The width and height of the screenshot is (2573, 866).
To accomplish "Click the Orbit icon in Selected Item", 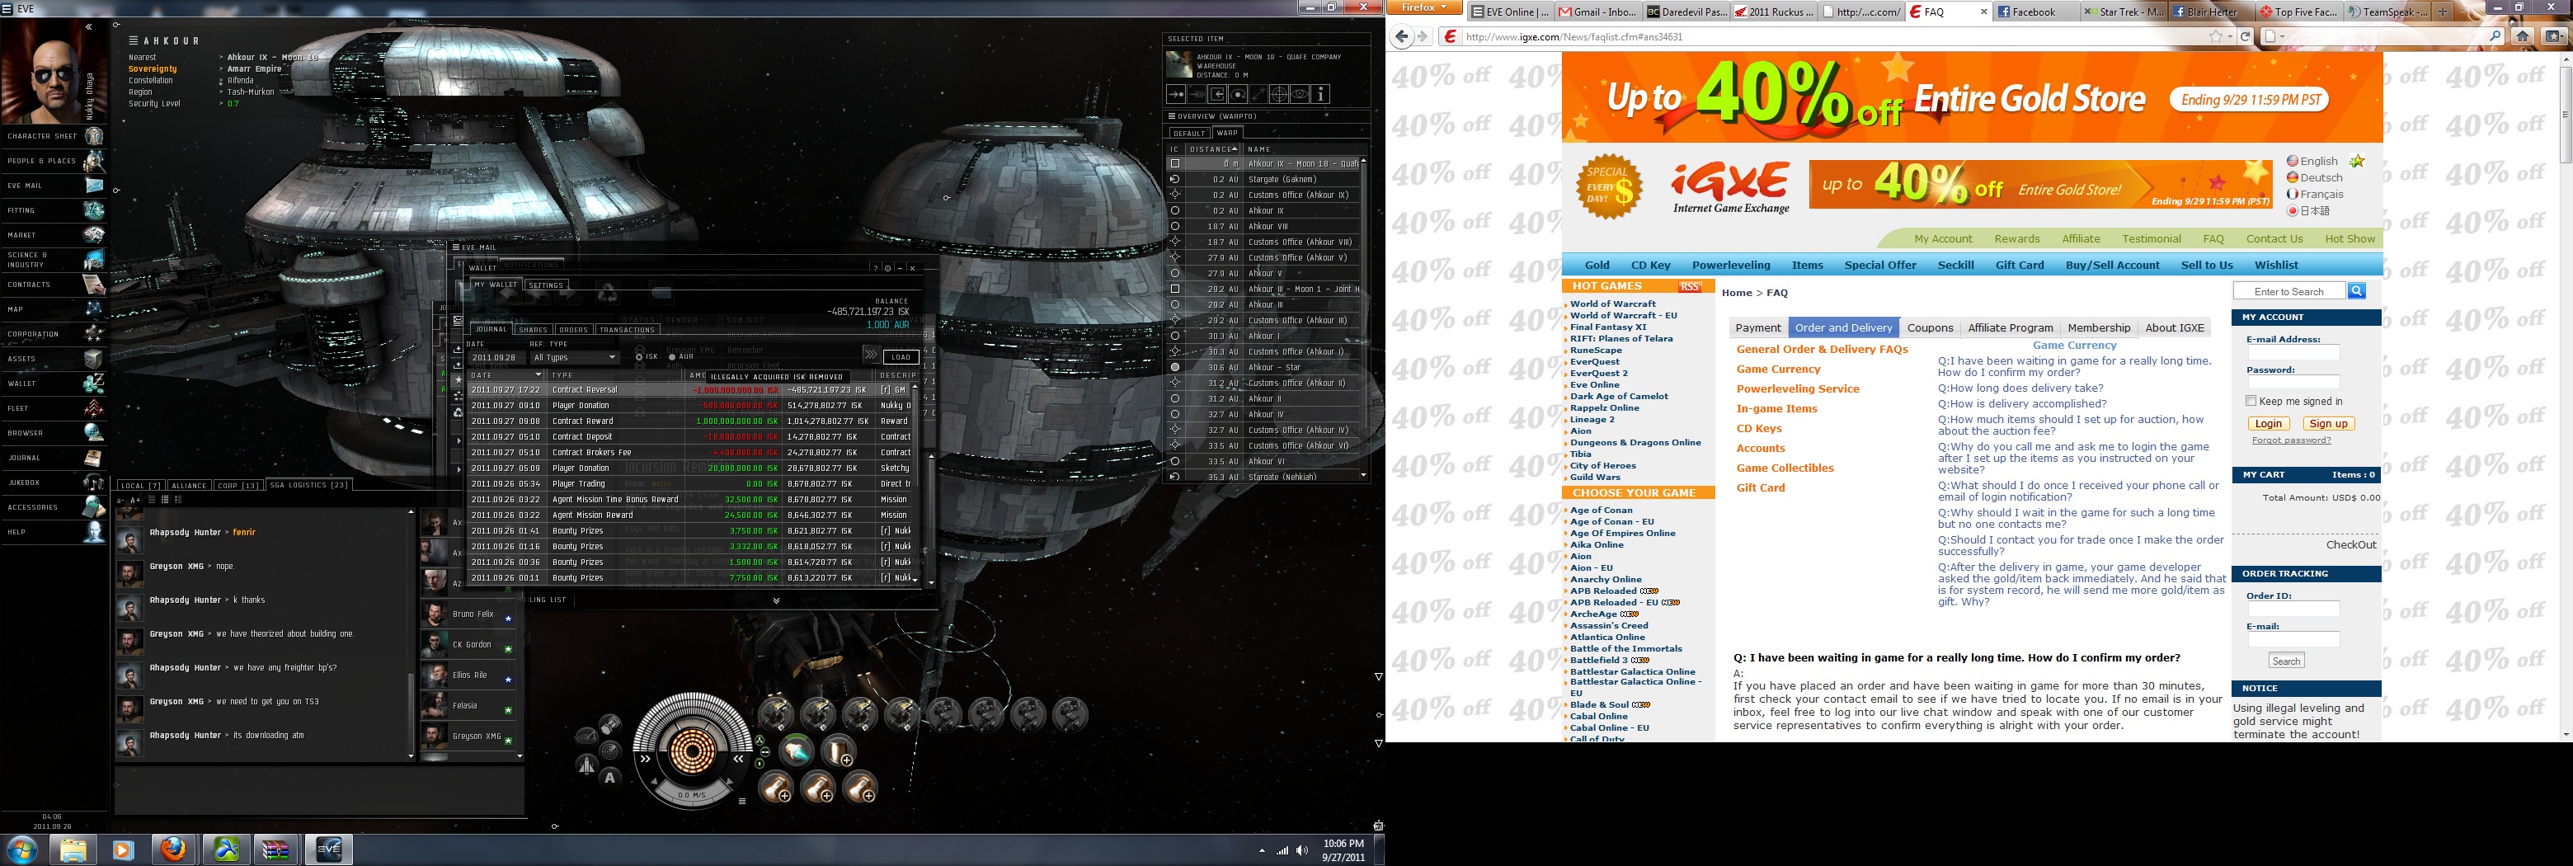I will pos(1238,94).
